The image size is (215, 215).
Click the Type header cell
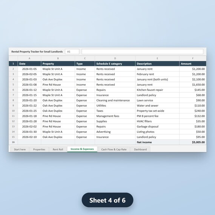[85, 64]
